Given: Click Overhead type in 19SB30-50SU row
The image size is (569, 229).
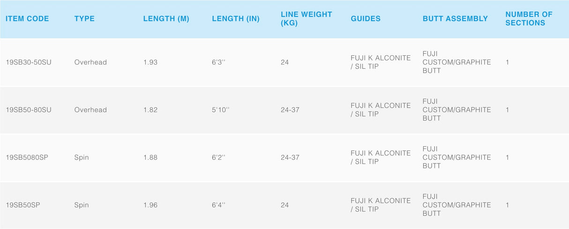Looking at the screenshot, I should click(x=90, y=62).
